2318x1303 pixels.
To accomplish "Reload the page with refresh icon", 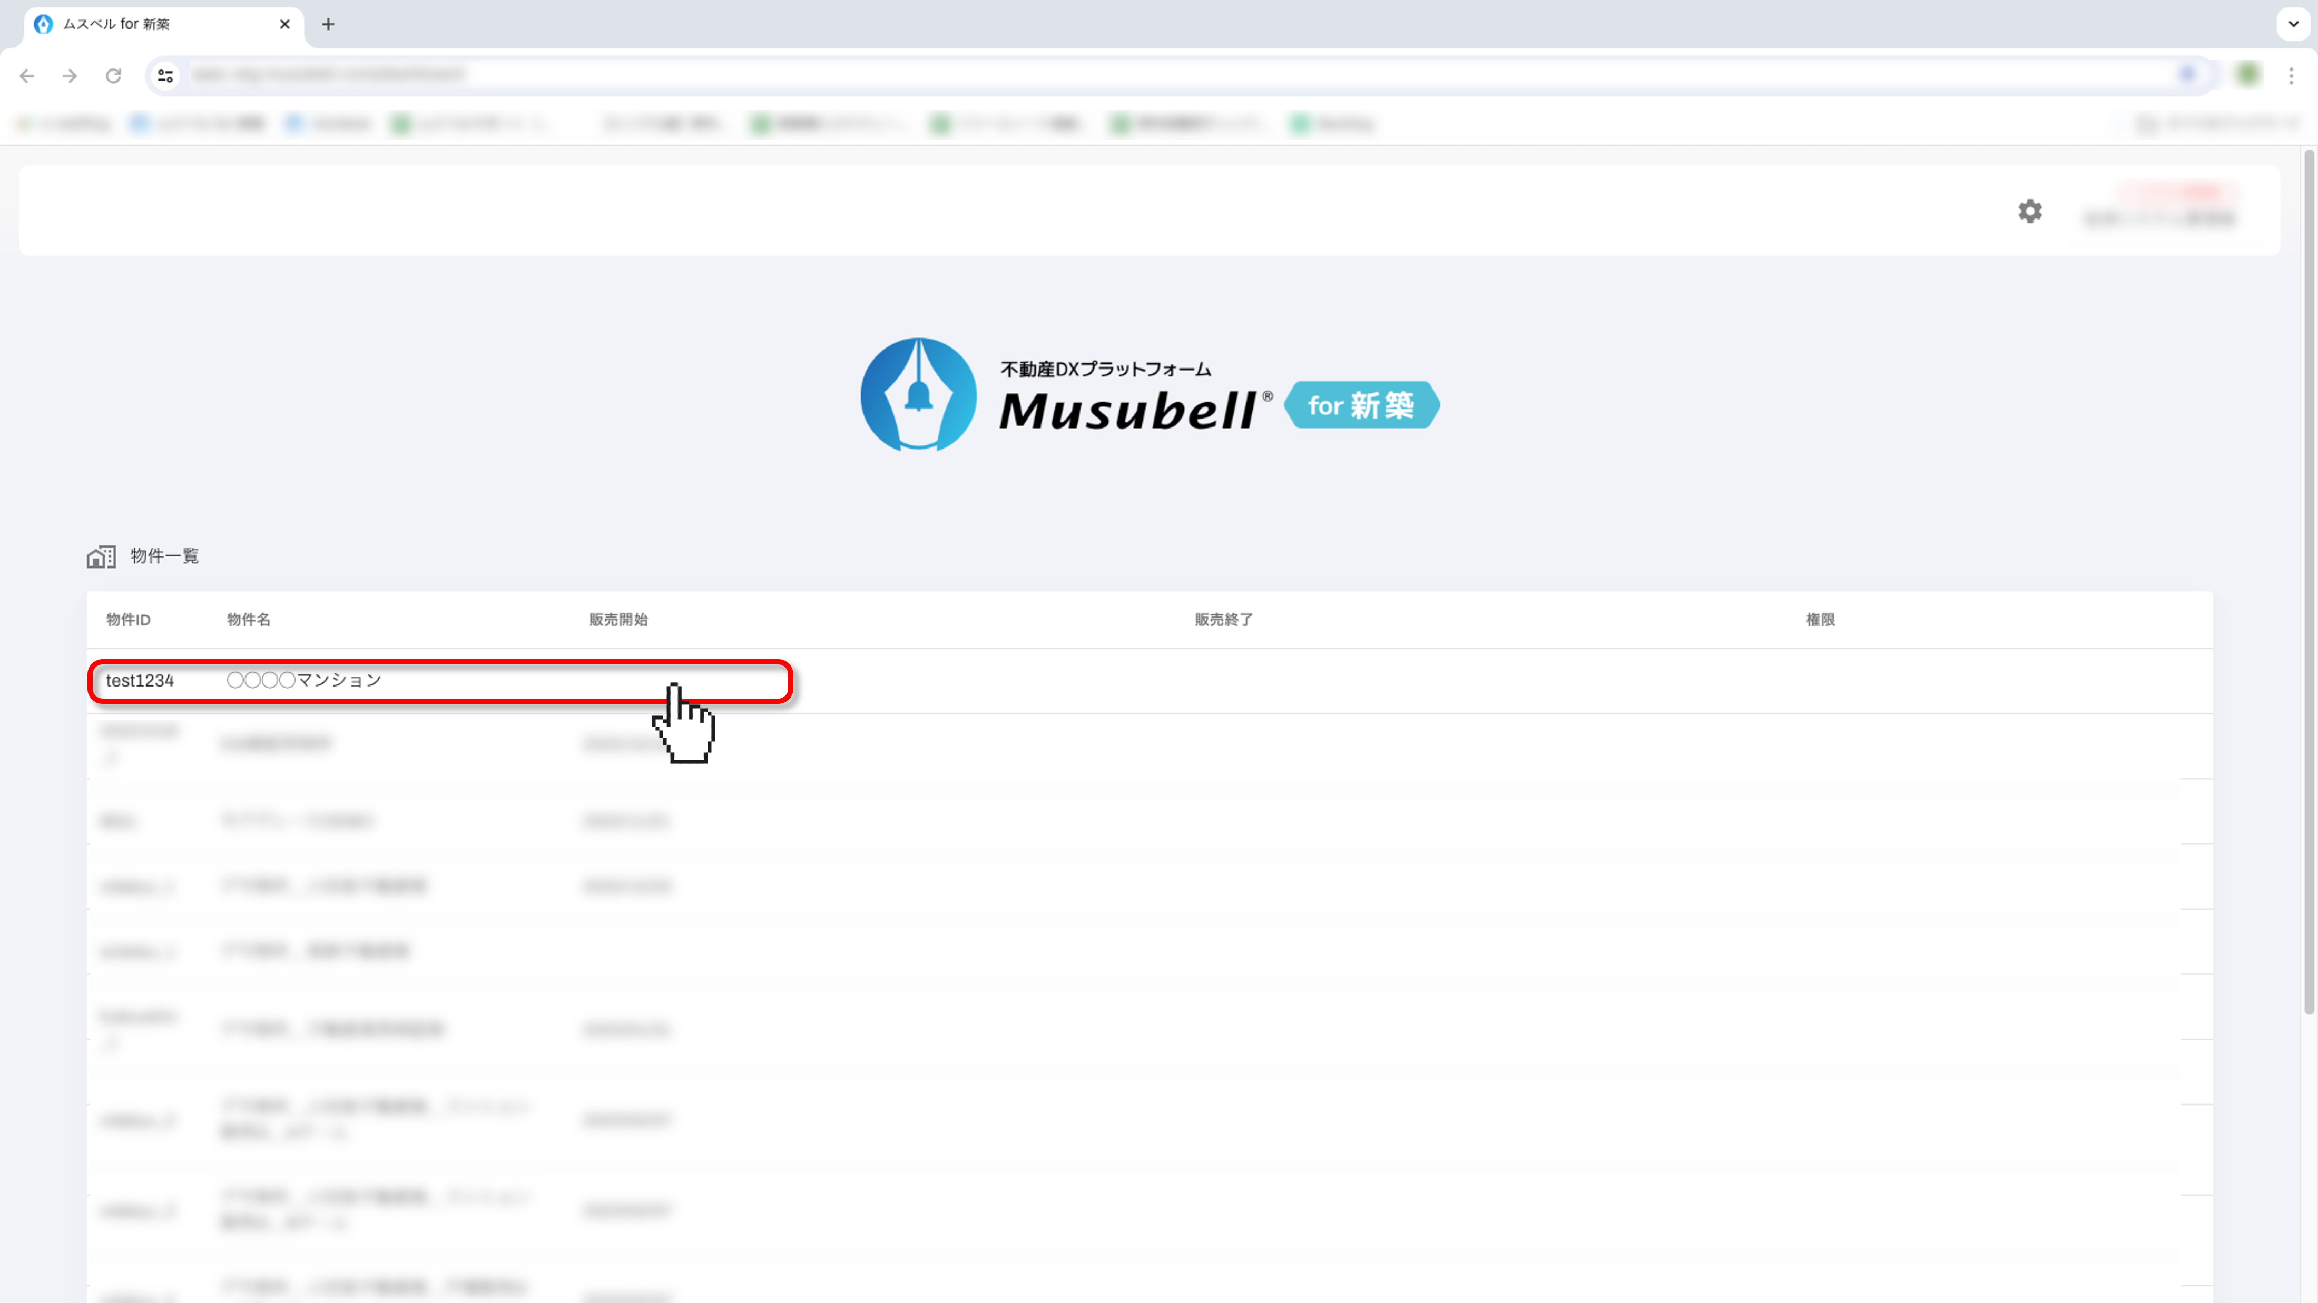I will coord(113,75).
